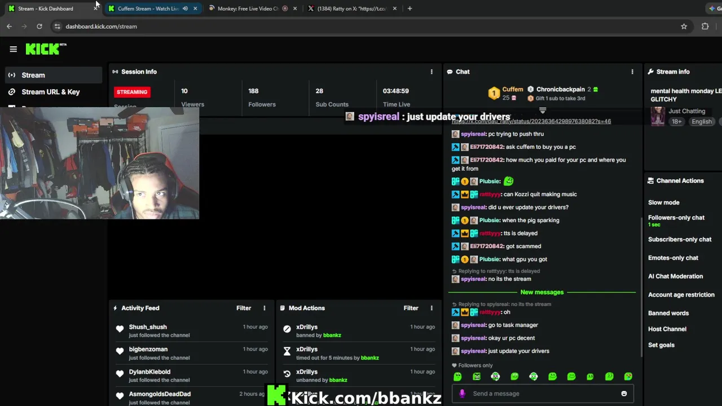Open Shush_shush profile in Activity Feed
The height and width of the screenshot is (406, 722).
(x=148, y=327)
